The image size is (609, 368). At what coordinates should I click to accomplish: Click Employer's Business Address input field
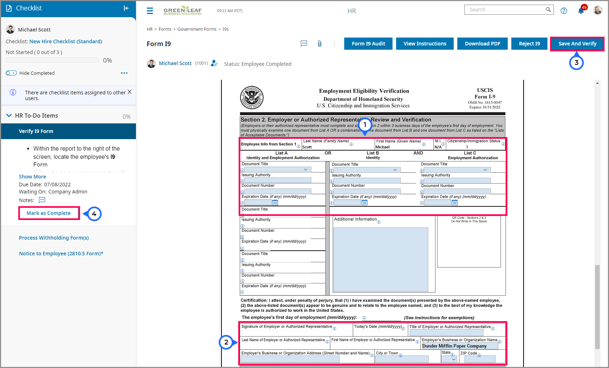(x=290, y=359)
